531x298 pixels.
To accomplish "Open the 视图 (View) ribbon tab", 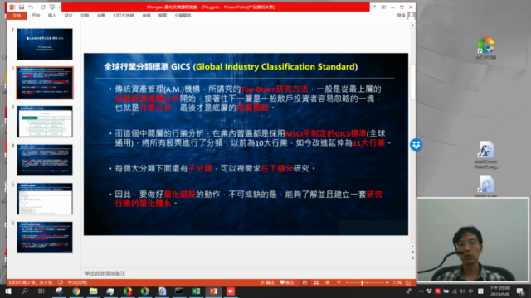I will click(163, 16).
